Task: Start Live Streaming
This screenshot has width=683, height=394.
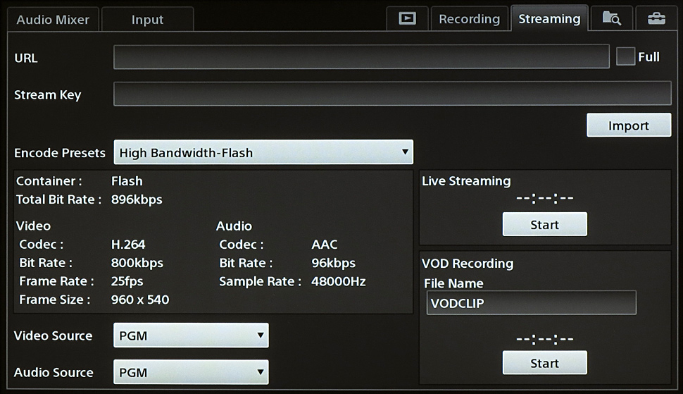Action: click(x=544, y=225)
